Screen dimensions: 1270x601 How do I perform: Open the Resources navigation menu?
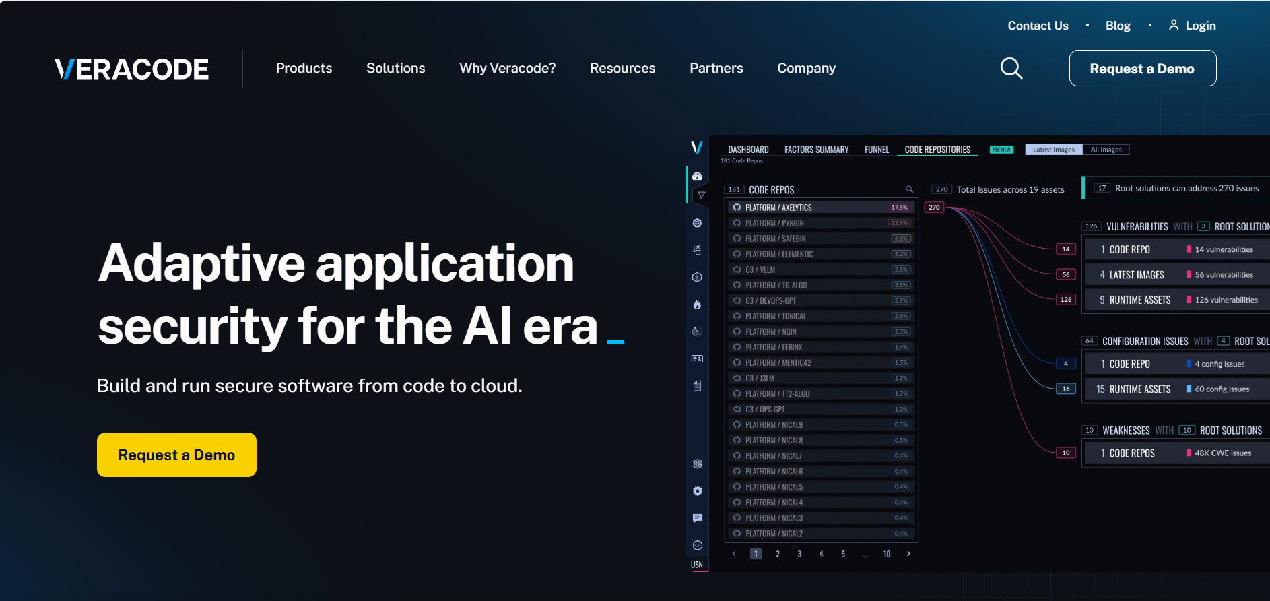(622, 68)
